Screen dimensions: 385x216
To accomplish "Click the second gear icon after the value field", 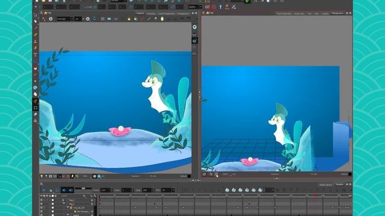I will click(88, 19).
